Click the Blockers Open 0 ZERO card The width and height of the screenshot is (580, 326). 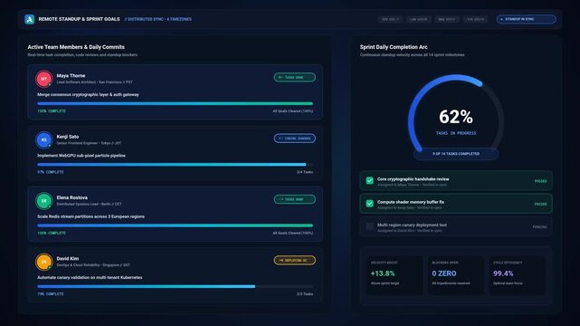pos(456,275)
